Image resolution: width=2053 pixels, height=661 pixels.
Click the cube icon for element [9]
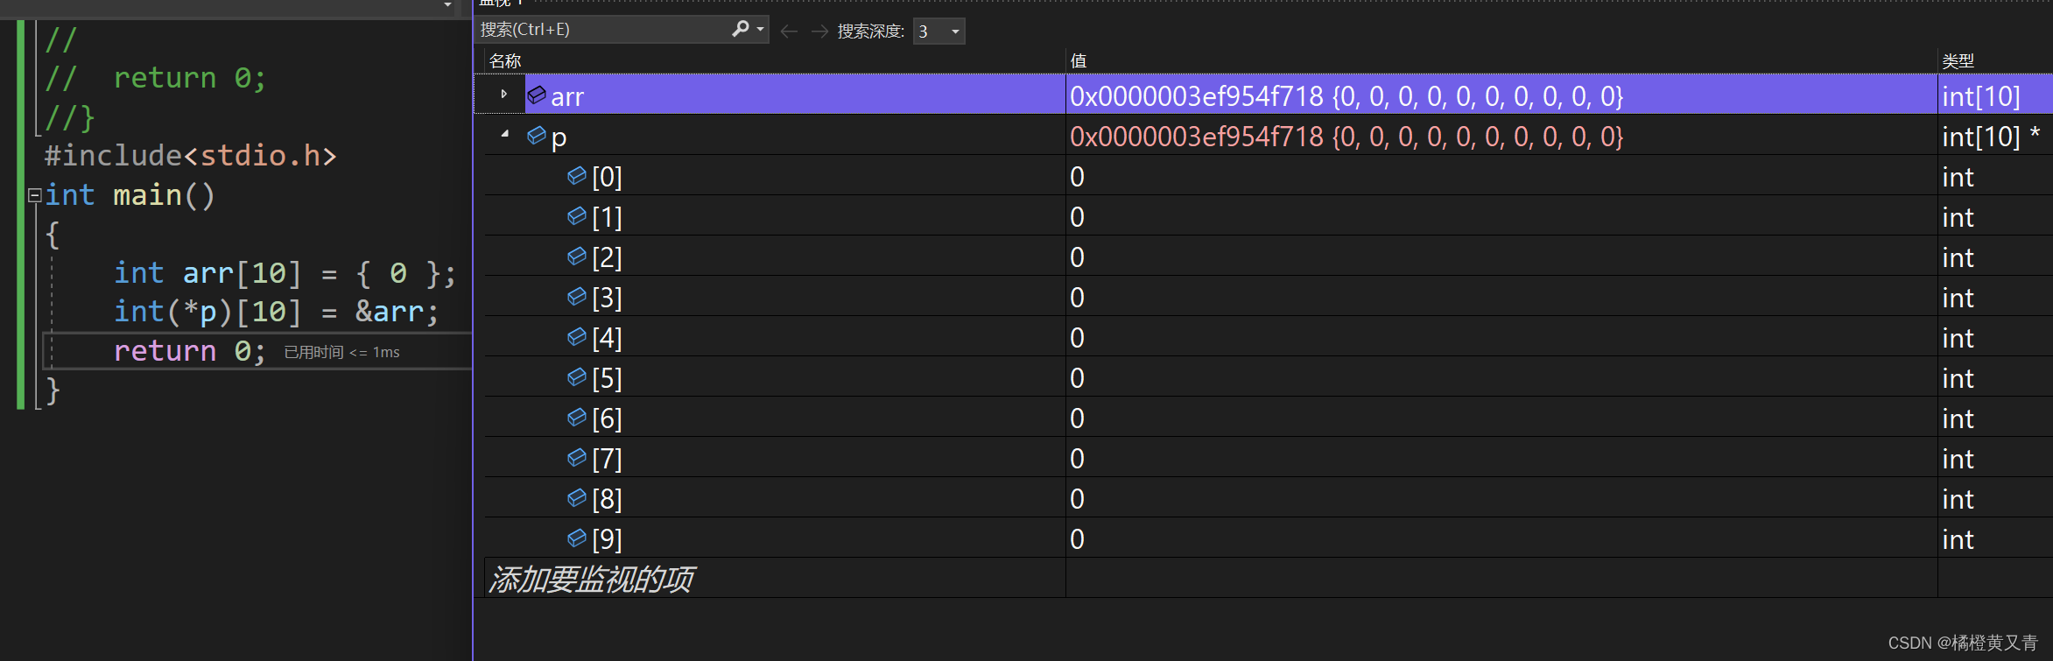577,538
